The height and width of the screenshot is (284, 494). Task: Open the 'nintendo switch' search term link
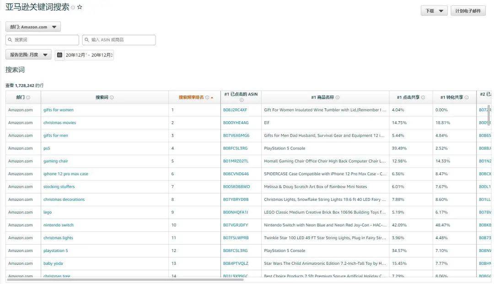tap(58, 225)
